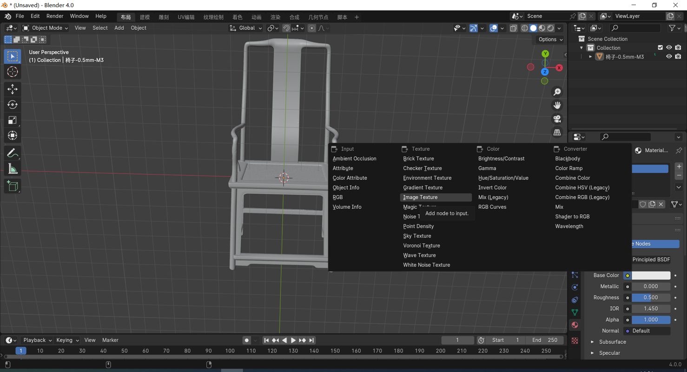Open the Object Data properties tab icon
The width and height of the screenshot is (687, 372).
(x=575, y=312)
